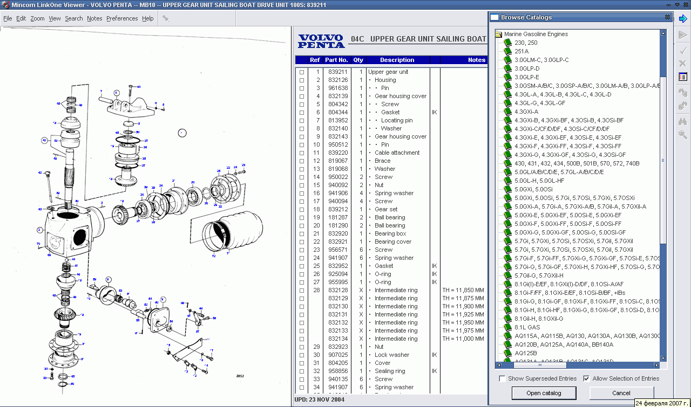Click the book icon beside 4.3GL-G, 4.3GL-GF
The height and width of the screenshot is (407, 691).
click(x=507, y=103)
